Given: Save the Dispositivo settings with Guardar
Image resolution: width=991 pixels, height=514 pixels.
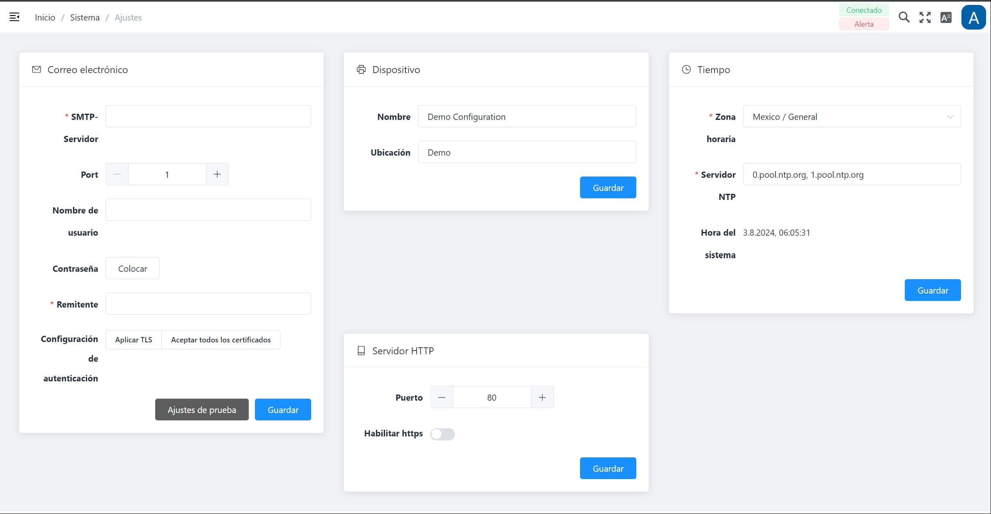Looking at the screenshot, I should (x=608, y=188).
